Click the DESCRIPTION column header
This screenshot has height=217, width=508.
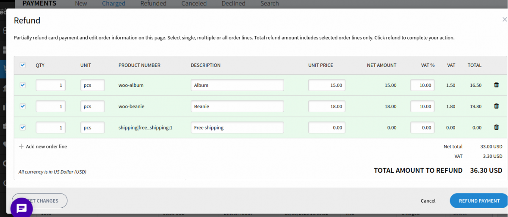[x=206, y=65]
